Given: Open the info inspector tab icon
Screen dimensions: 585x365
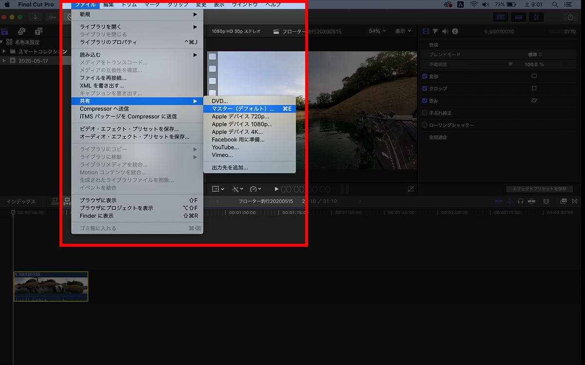Looking at the screenshot, I should coord(455,31).
